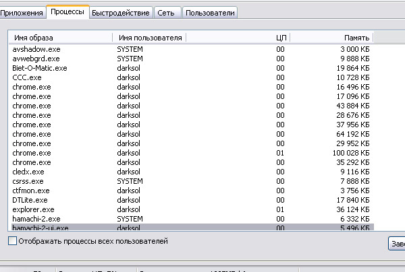This screenshot has height=272, width=405.
Task: Select the cledx.exe process
Action: click(x=192, y=172)
